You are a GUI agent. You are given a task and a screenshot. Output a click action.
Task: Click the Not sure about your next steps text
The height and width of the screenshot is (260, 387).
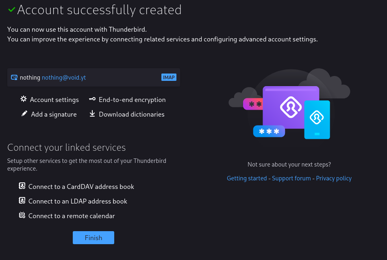click(x=289, y=164)
